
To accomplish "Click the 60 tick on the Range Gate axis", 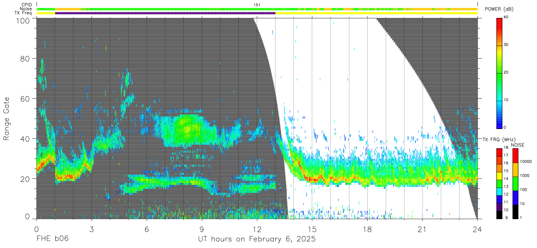I will point(25,98).
